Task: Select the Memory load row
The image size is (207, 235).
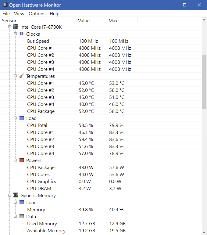Action: [101, 210]
